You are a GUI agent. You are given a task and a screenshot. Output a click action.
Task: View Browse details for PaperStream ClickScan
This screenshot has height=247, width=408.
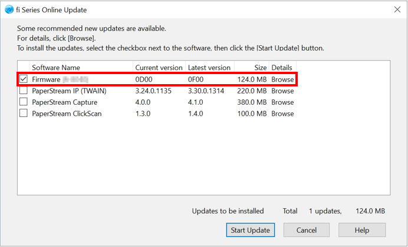[282, 114]
